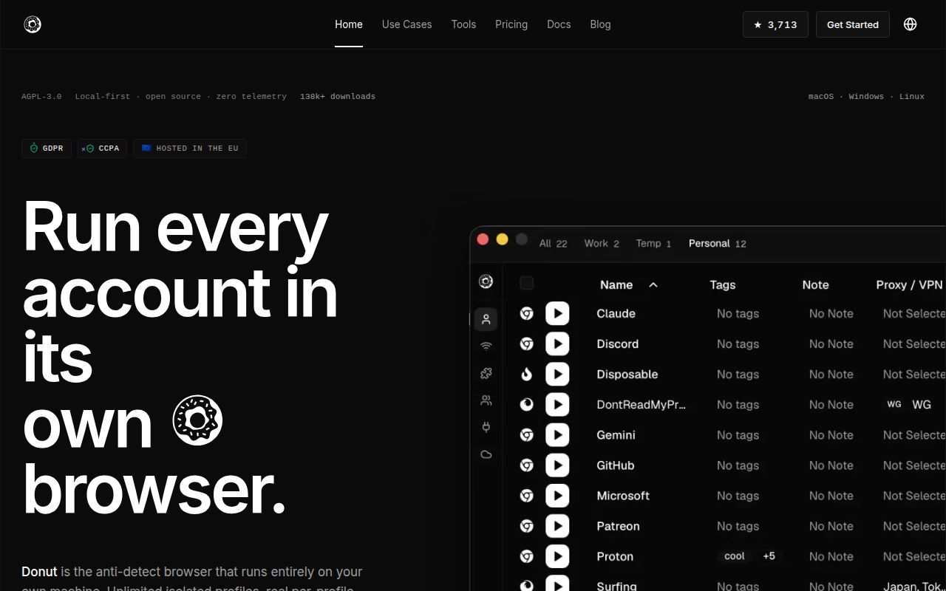This screenshot has height=591, width=946.
Task: Open the proxies Wi-Fi sidebar icon
Action: (x=486, y=346)
